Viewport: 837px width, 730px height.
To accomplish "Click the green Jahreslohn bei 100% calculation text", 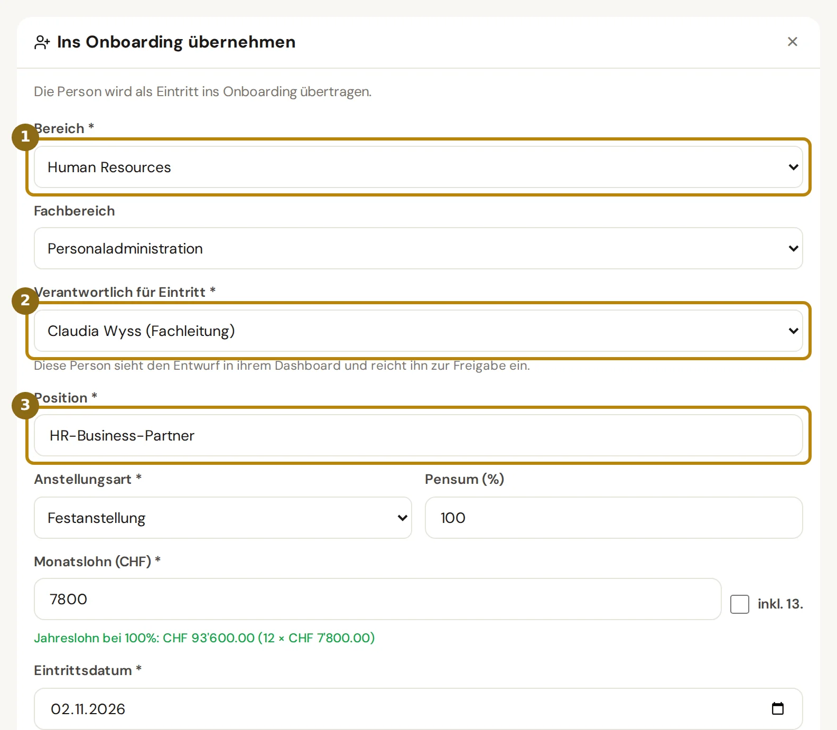I will [x=204, y=638].
